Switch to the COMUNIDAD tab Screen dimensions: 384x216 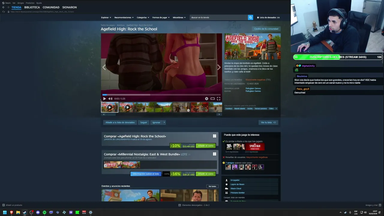click(51, 7)
